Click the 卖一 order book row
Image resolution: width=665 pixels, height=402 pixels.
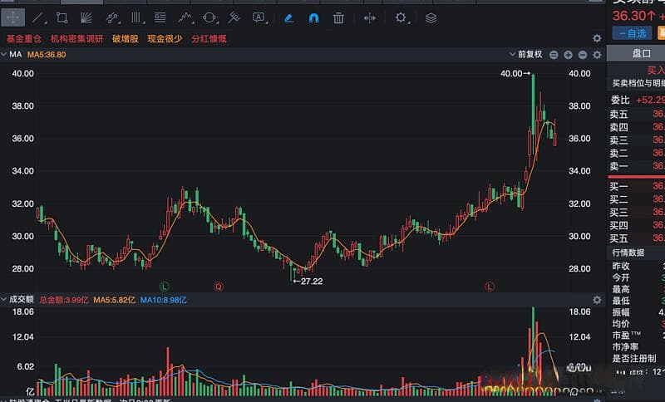pos(636,166)
